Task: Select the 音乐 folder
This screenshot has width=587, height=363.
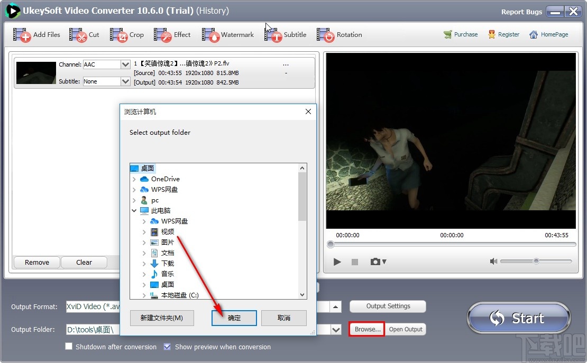Action: pyautogui.click(x=167, y=274)
